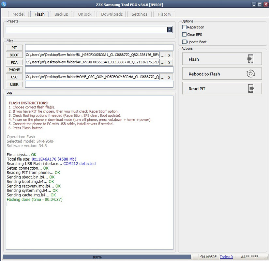Clear the BOOT file path with x
The width and height of the screenshot is (269, 261).
pyautogui.click(x=169, y=55)
